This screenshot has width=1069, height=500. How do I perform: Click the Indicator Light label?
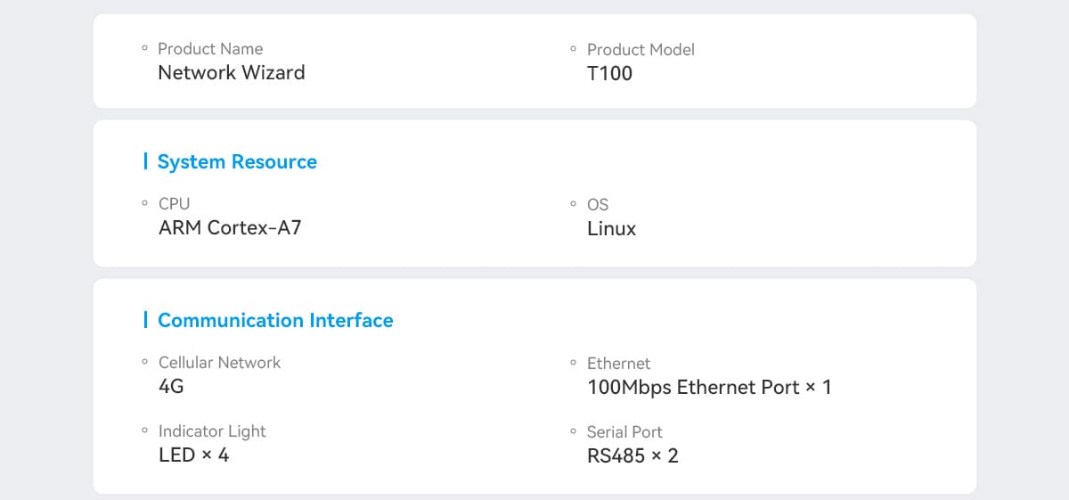212,431
